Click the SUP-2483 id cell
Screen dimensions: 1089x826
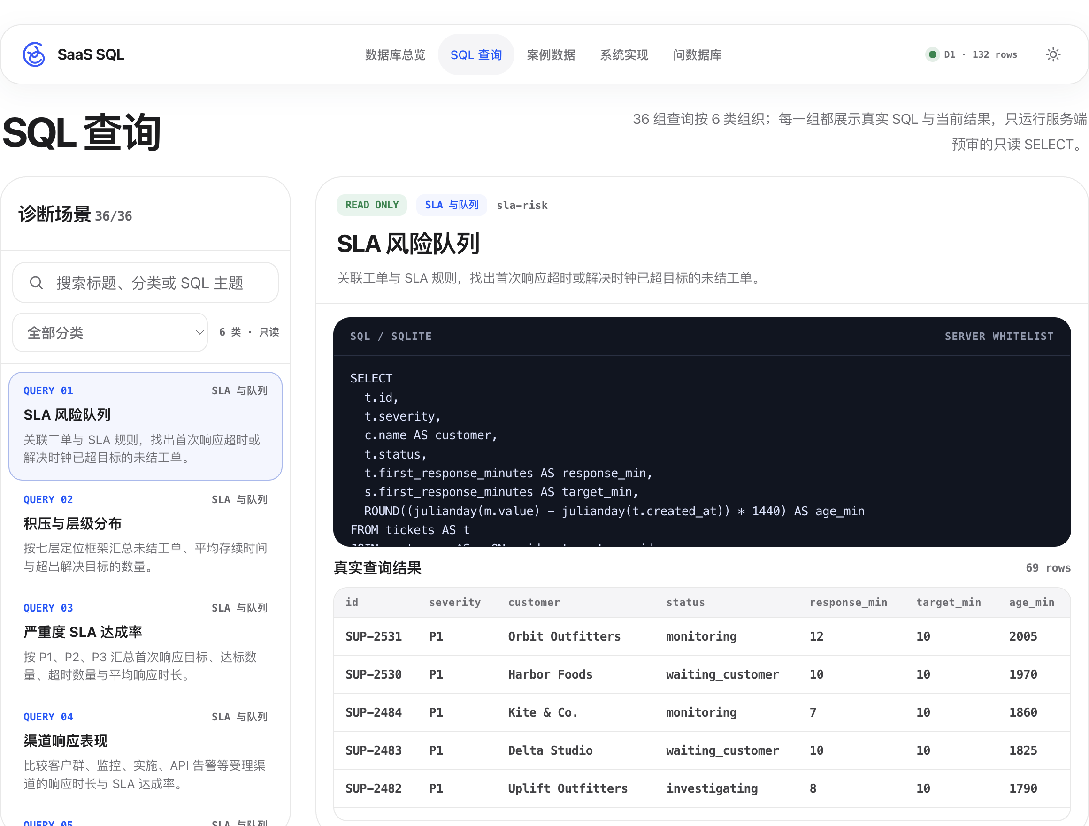point(373,750)
